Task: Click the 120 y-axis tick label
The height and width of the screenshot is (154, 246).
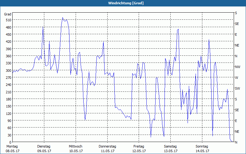Action: pos(9,113)
